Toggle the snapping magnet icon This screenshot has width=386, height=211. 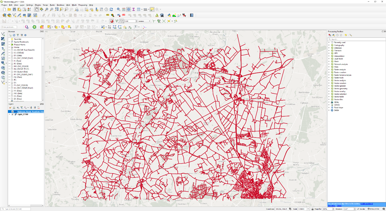(x=112, y=21)
